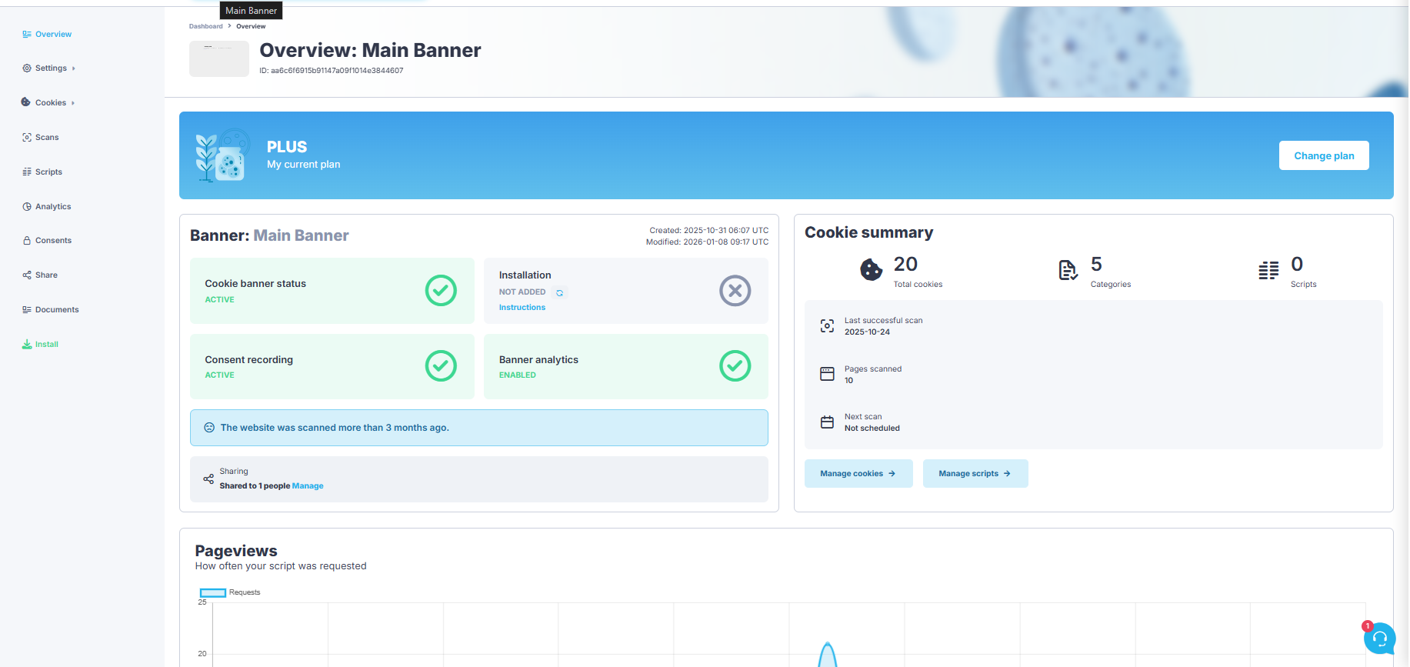Click the Cookie banner status checkmark
This screenshot has width=1410, height=667.
tap(441, 291)
